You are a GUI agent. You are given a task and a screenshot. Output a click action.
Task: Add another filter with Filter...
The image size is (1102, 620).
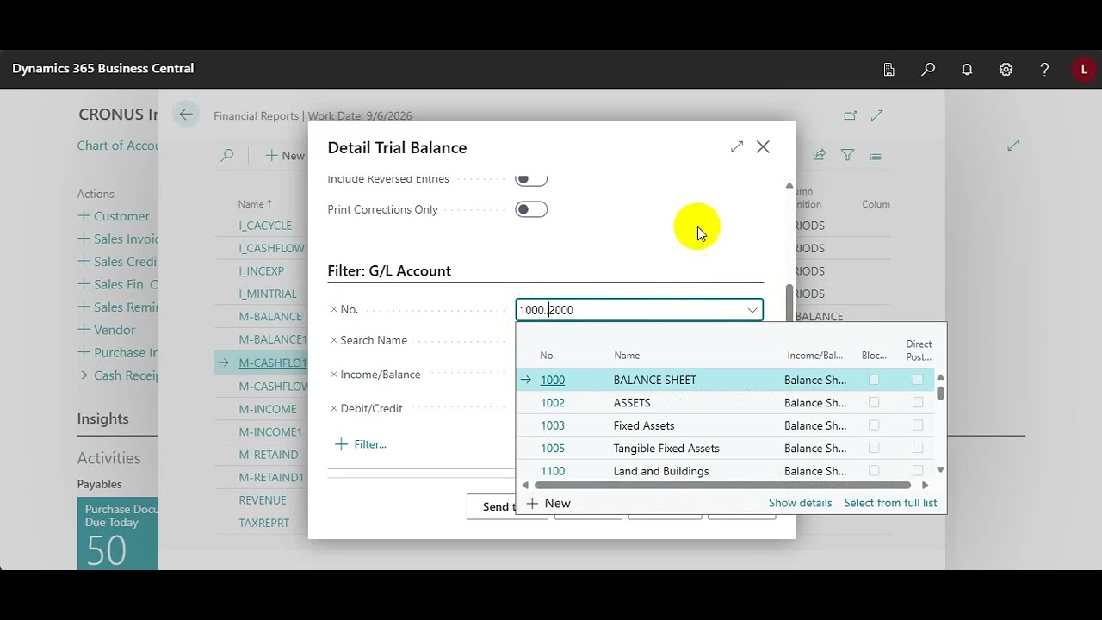tap(360, 444)
